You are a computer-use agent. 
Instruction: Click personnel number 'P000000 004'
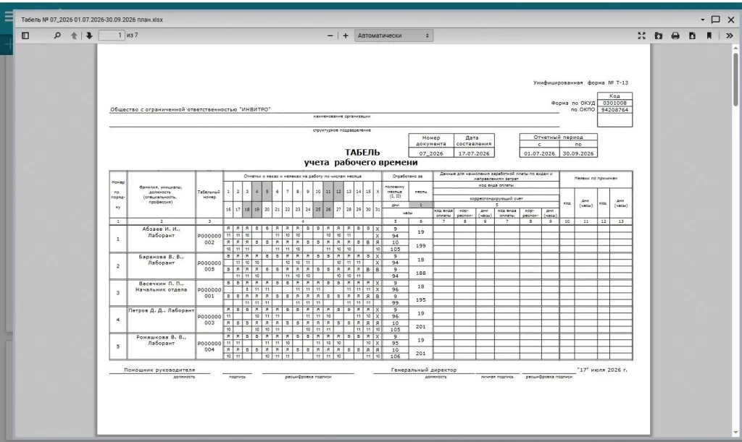(209, 347)
